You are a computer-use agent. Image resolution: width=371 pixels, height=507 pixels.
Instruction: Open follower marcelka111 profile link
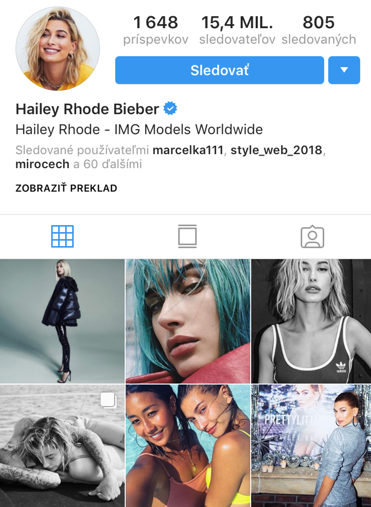[188, 150]
